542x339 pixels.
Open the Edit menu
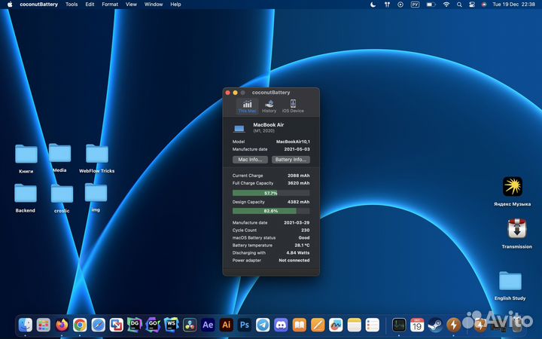(x=90, y=5)
